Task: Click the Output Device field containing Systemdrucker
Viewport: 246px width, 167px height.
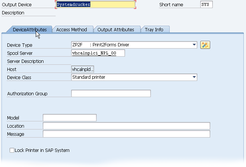Action: pos(96,5)
